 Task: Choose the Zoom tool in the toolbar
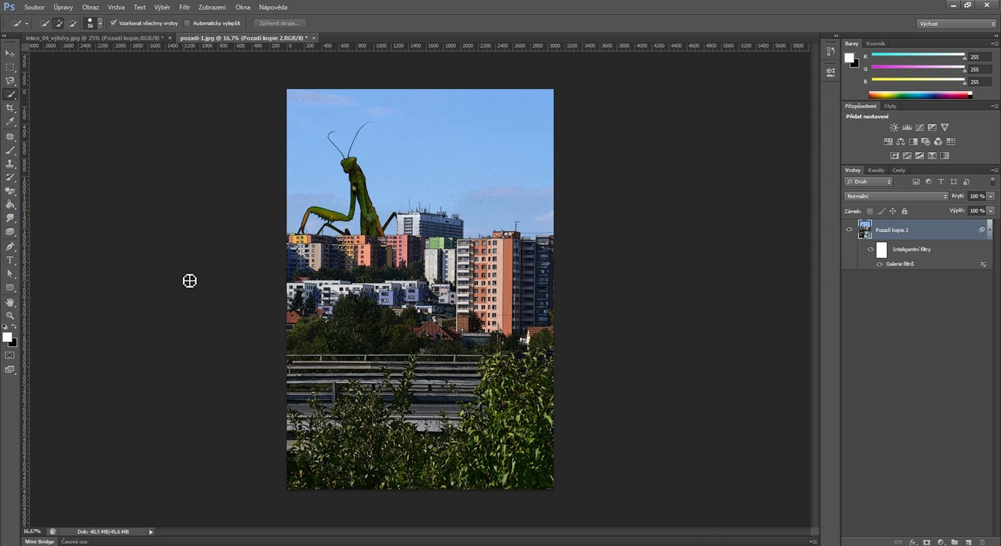[10, 315]
